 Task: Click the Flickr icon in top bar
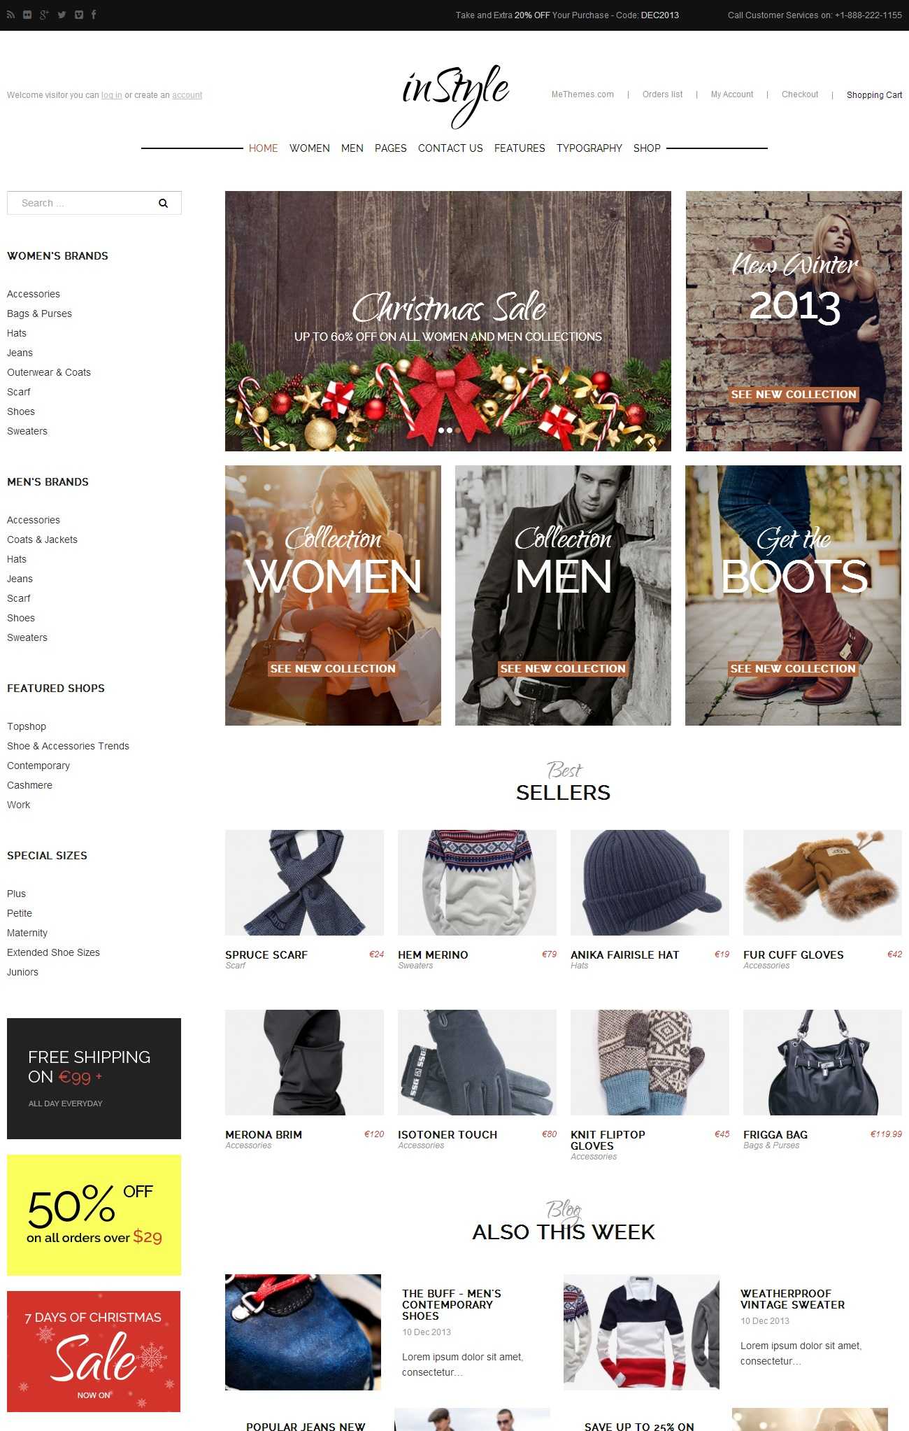[27, 15]
